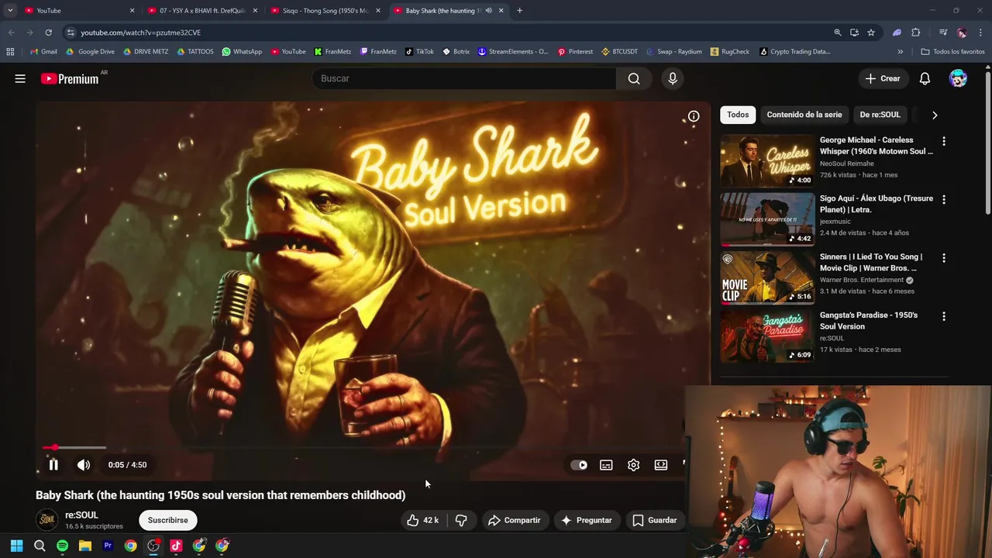Open the tab search dropdown arrow
Image resolution: width=992 pixels, height=558 pixels.
pos(9,11)
